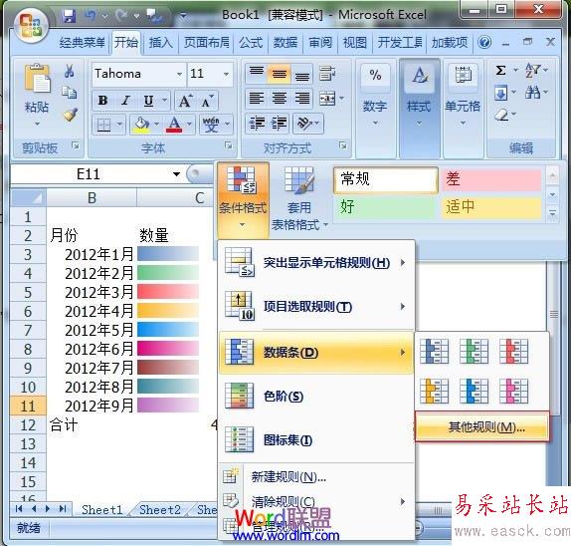Choose the green data bar preset
The image size is (571, 546).
point(474,351)
